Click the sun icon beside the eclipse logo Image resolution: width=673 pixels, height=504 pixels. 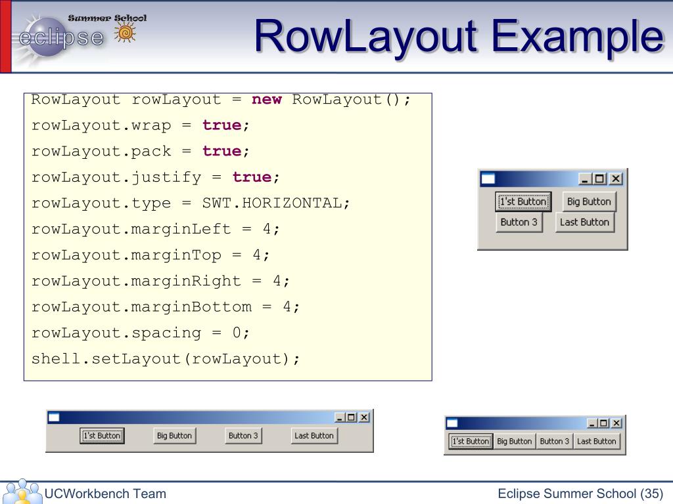click(126, 33)
